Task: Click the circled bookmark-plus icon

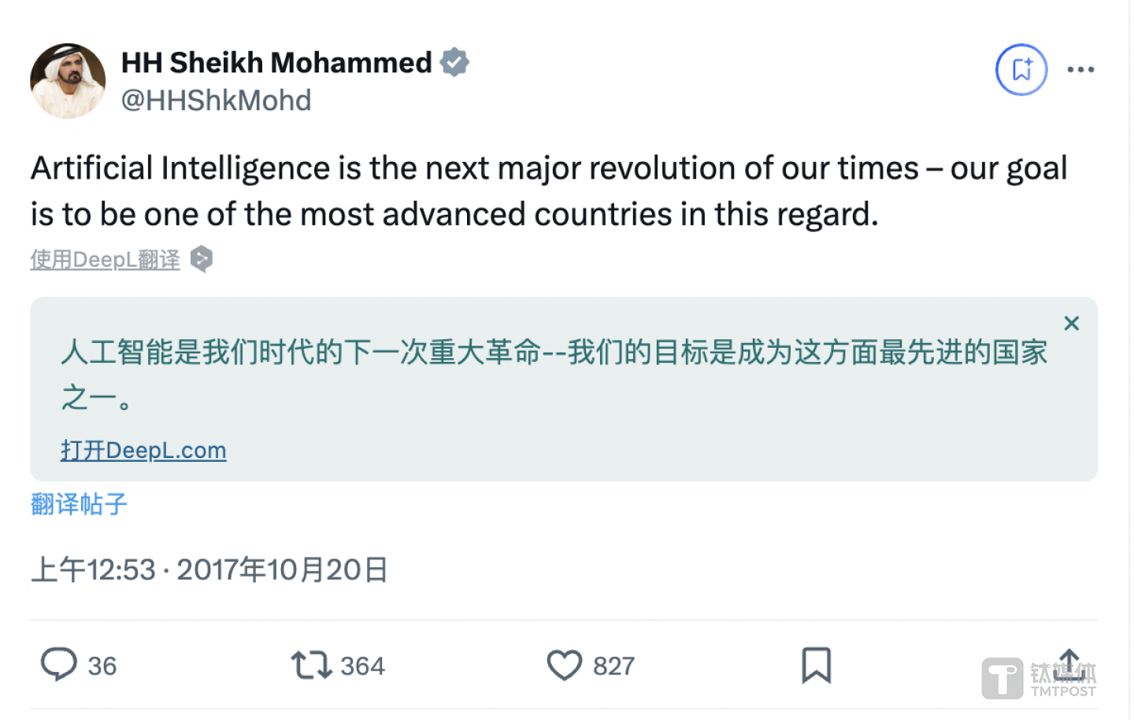Action: (1021, 69)
